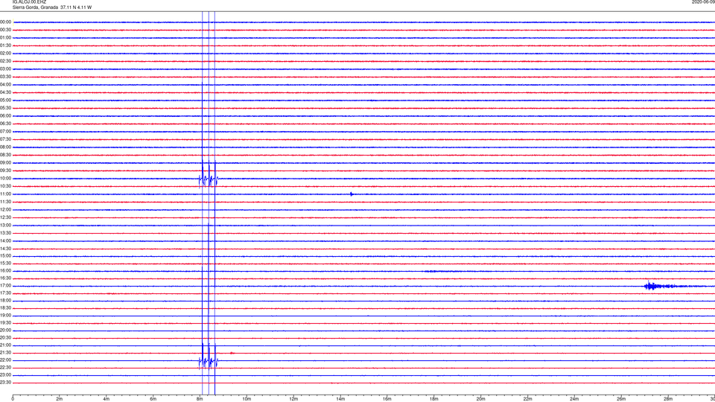Select the 02:30 time label
715x402 pixels.
coord(6,61)
